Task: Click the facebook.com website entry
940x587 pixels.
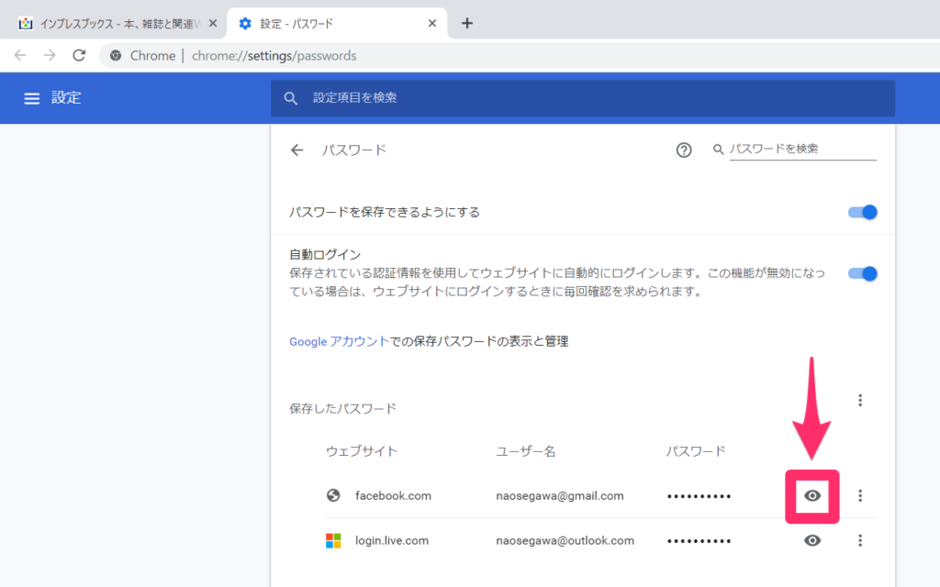Action: 393,496
